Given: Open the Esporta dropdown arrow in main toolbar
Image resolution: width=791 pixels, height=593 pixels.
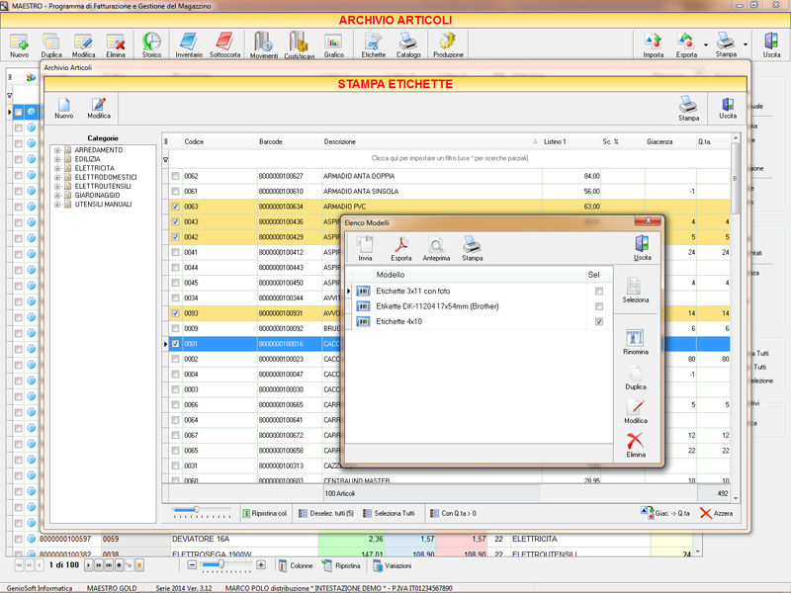Looking at the screenshot, I should [705, 44].
